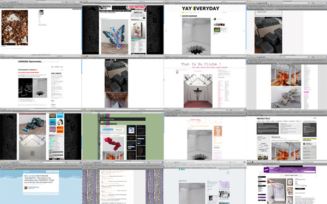Select the yellow highlighted tab under YAY!EVERYDAY logo
The image size is (327, 204).
[x=183, y=13]
